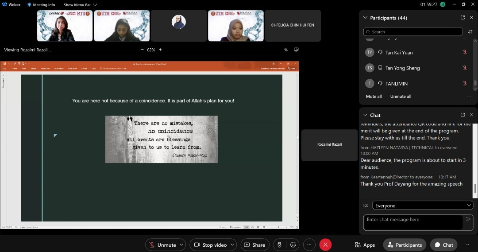Collapse the Participants section chevron
Image resolution: width=478 pixels, height=252 pixels.
[x=365, y=18]
